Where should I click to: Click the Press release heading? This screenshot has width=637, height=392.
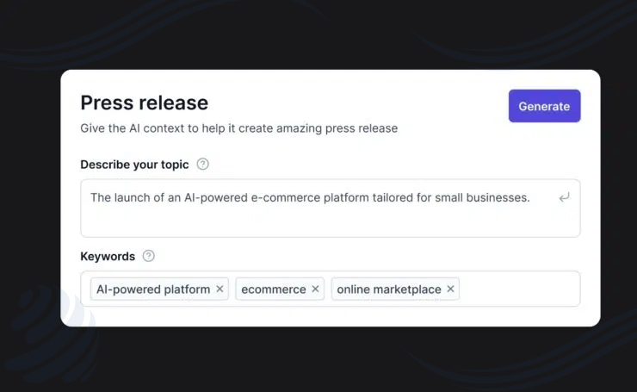coord(145,103)
